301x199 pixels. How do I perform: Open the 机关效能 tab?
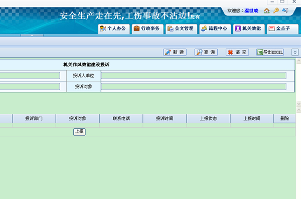(249, 29)
